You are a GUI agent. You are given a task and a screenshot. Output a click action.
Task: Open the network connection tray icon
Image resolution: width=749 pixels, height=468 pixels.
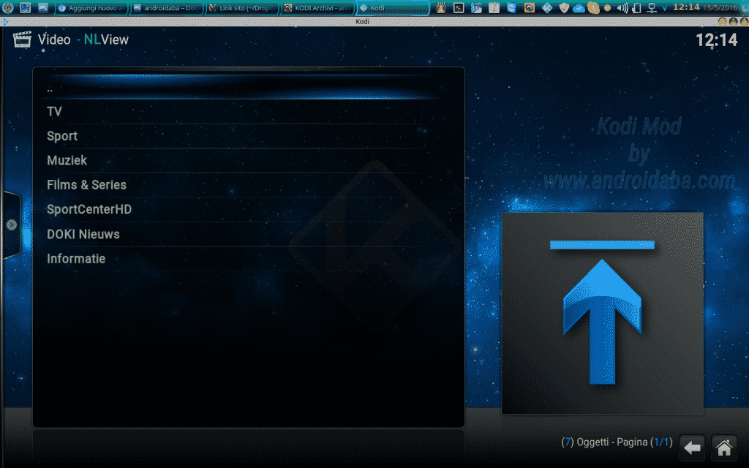point(652,7)
